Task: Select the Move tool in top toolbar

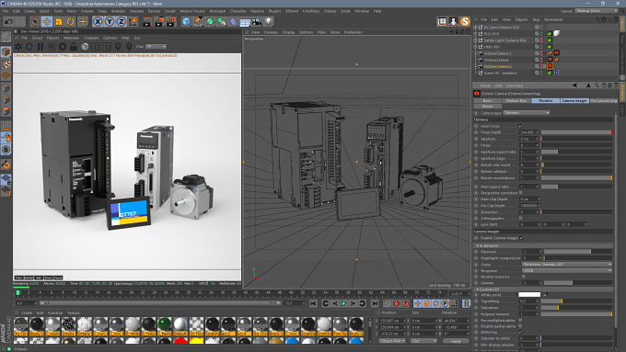Action: click(x=47, y=21)
